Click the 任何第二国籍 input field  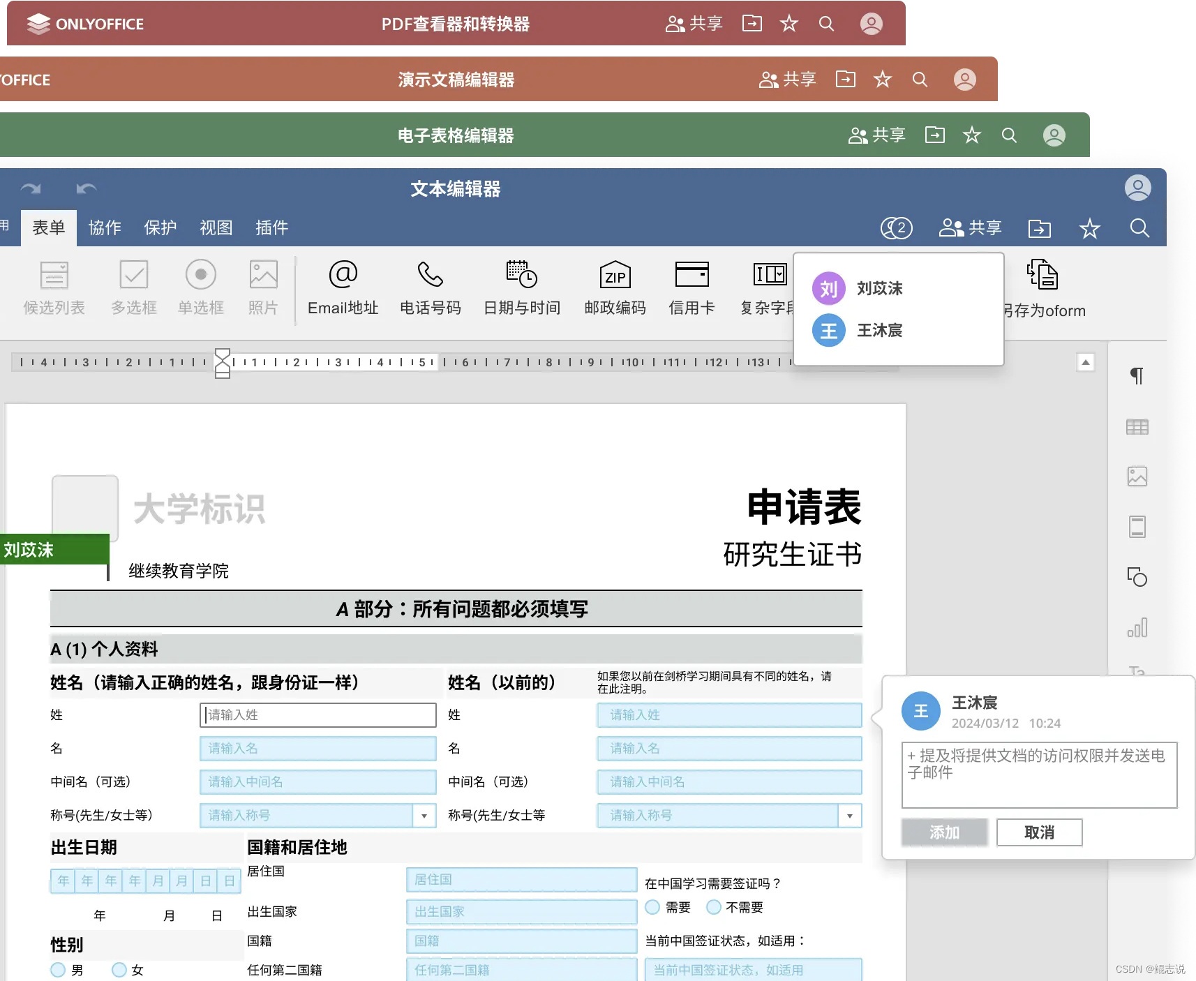521,969
